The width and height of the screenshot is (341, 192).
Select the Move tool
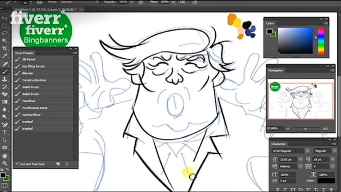coord(5,18)
